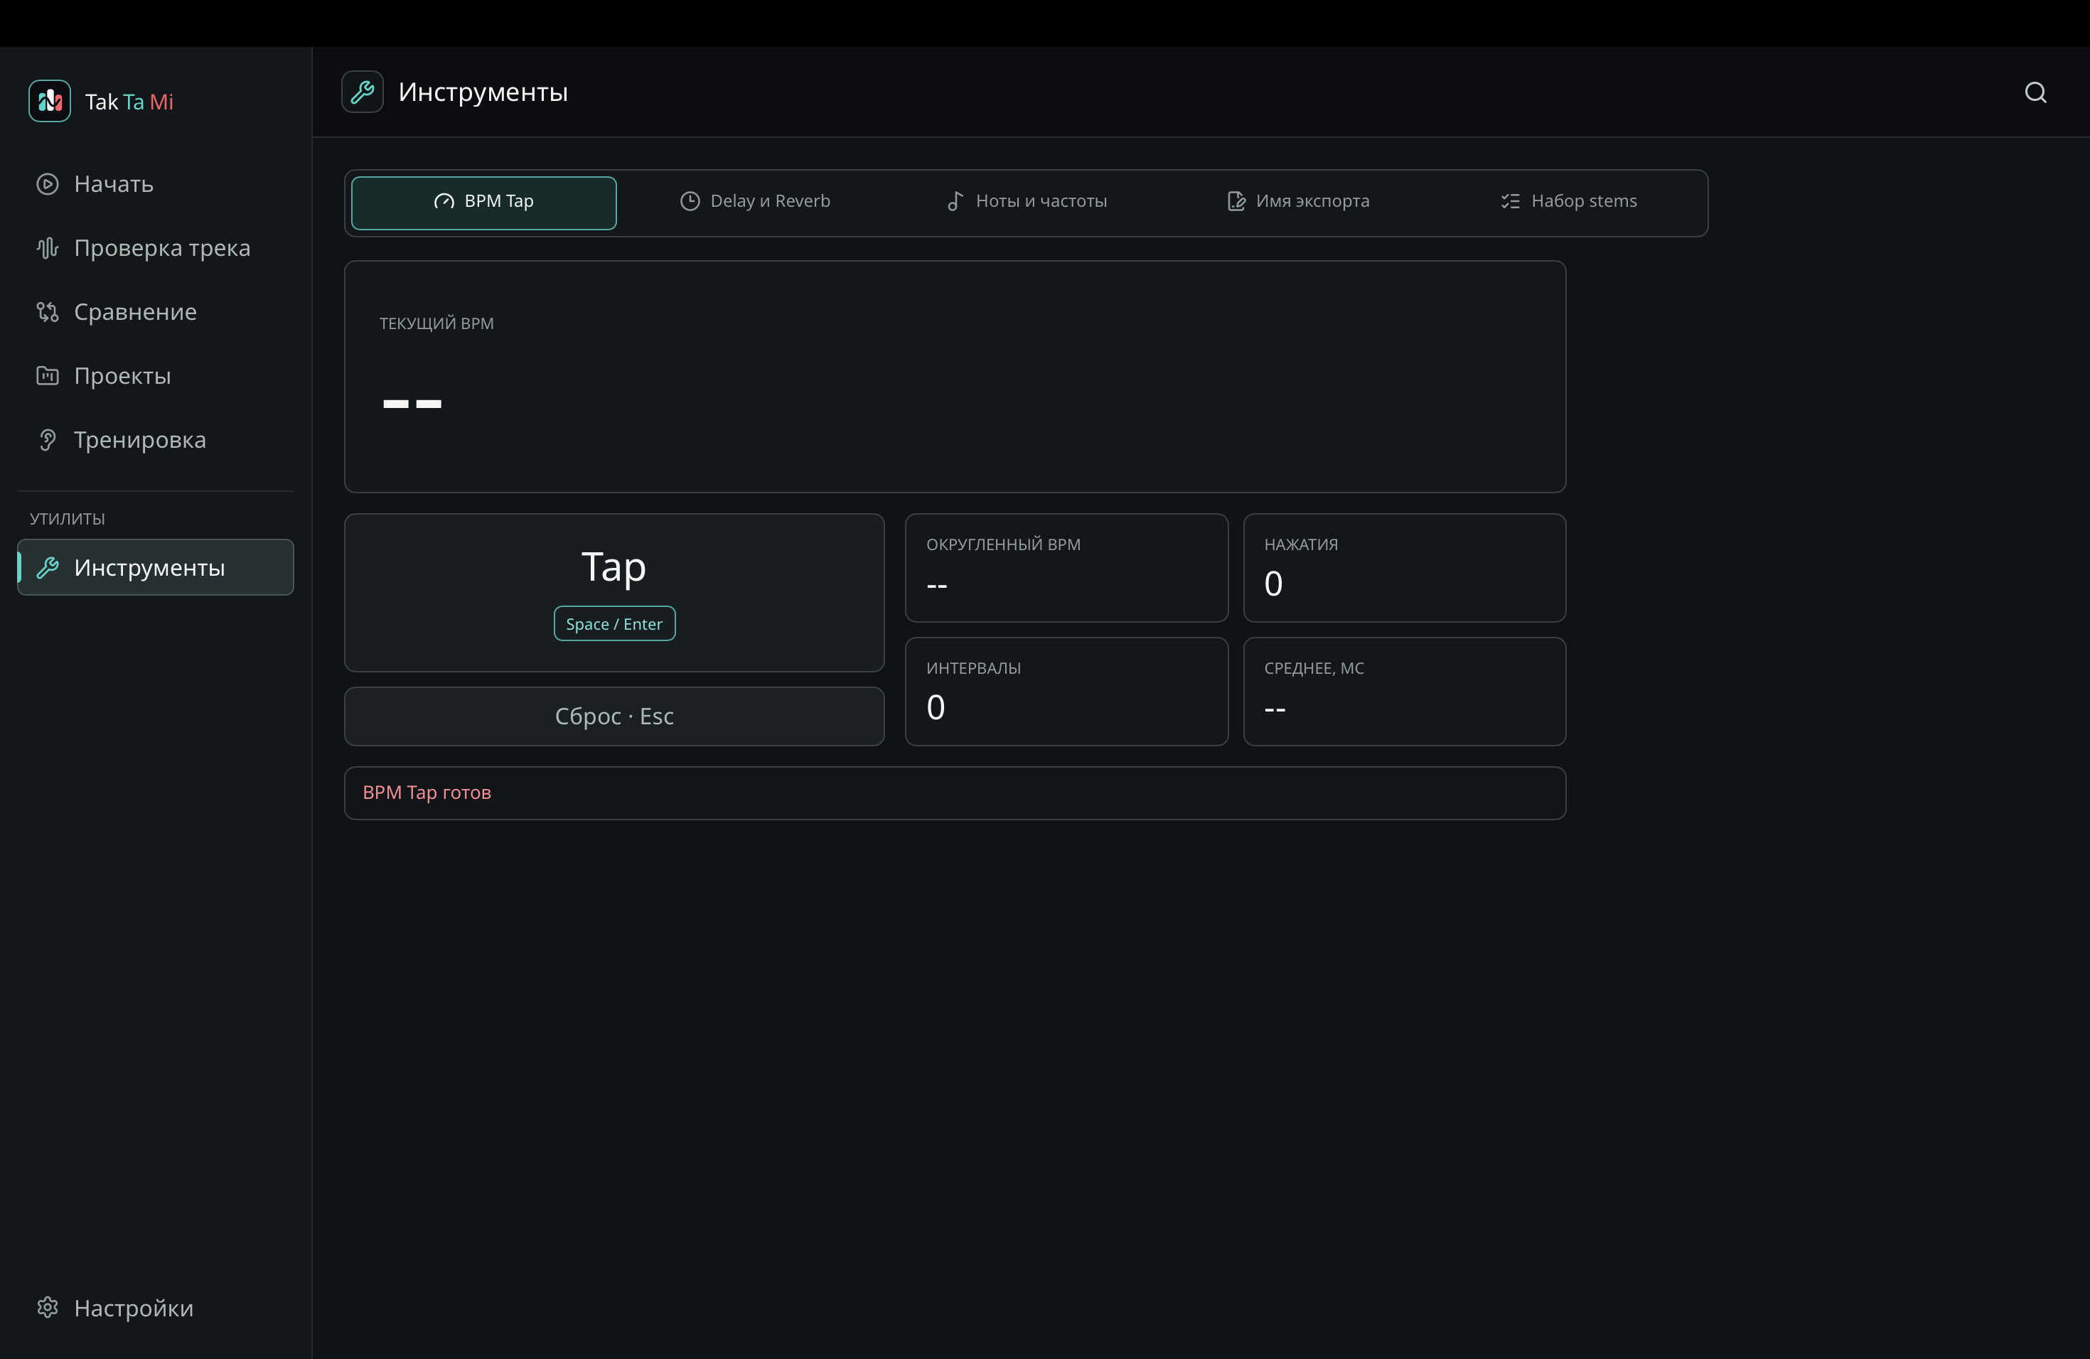
Task: Open the Имя экспорта tab
Action: pos(1298,203)
